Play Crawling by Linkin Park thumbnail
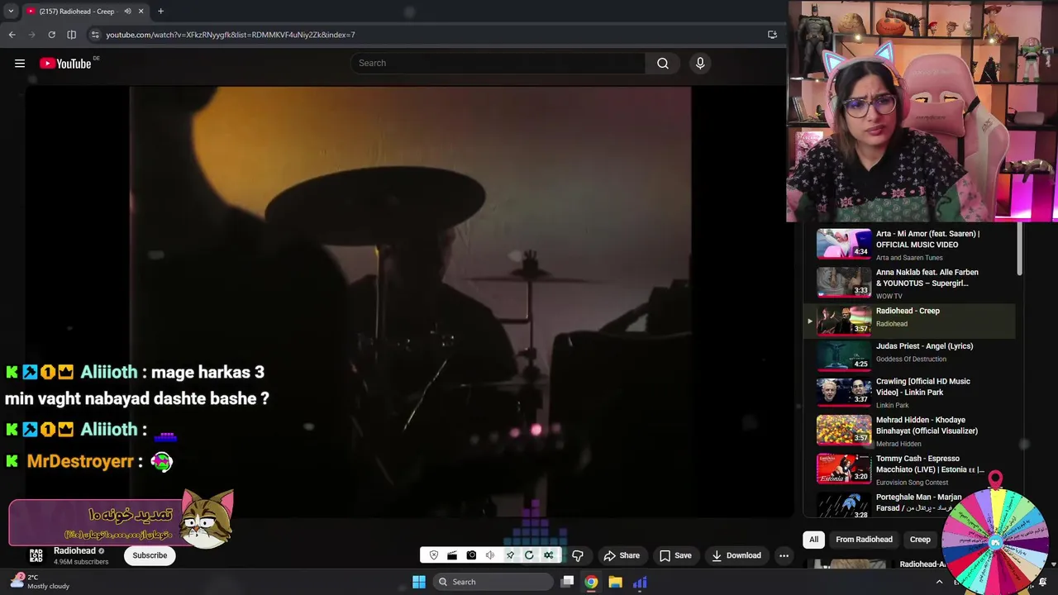 coord(844,392)
